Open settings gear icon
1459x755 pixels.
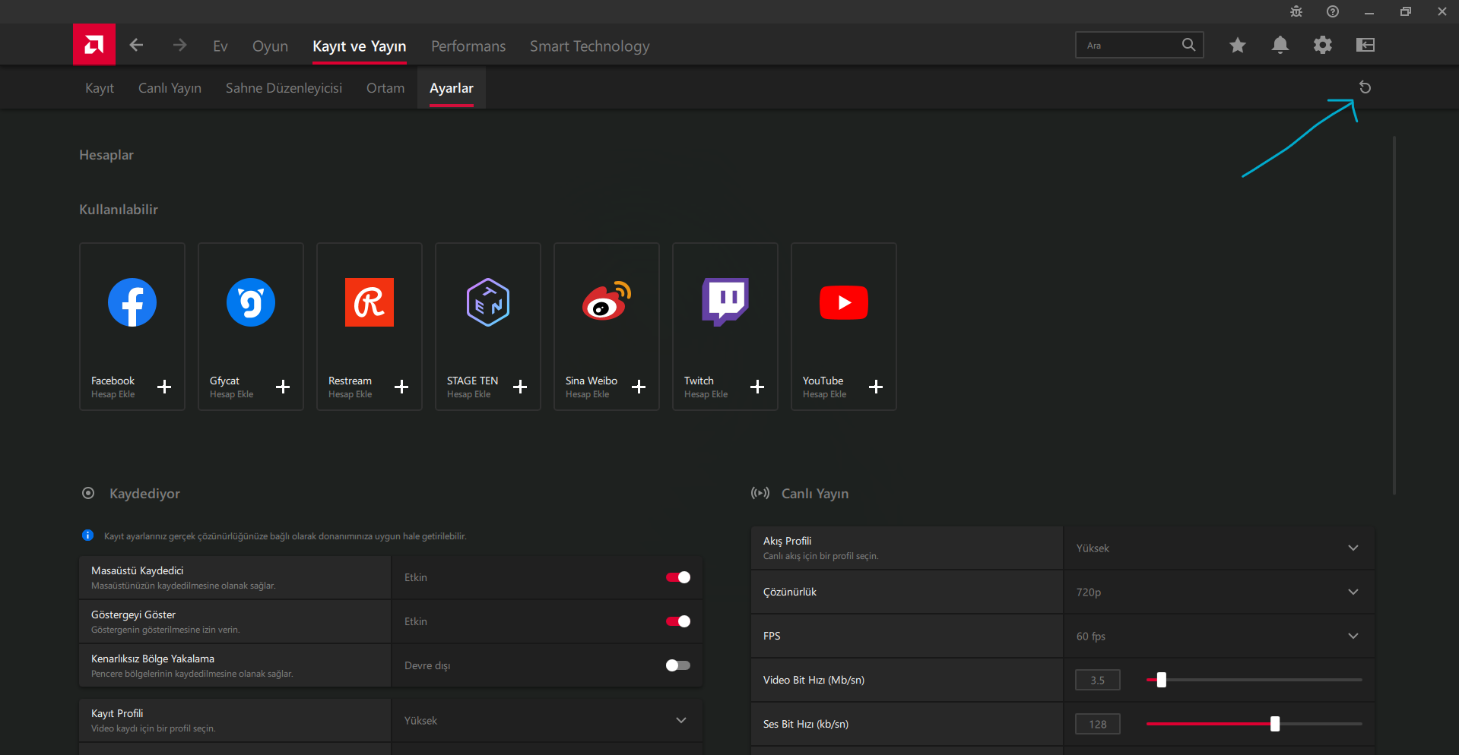point(1323,45)
